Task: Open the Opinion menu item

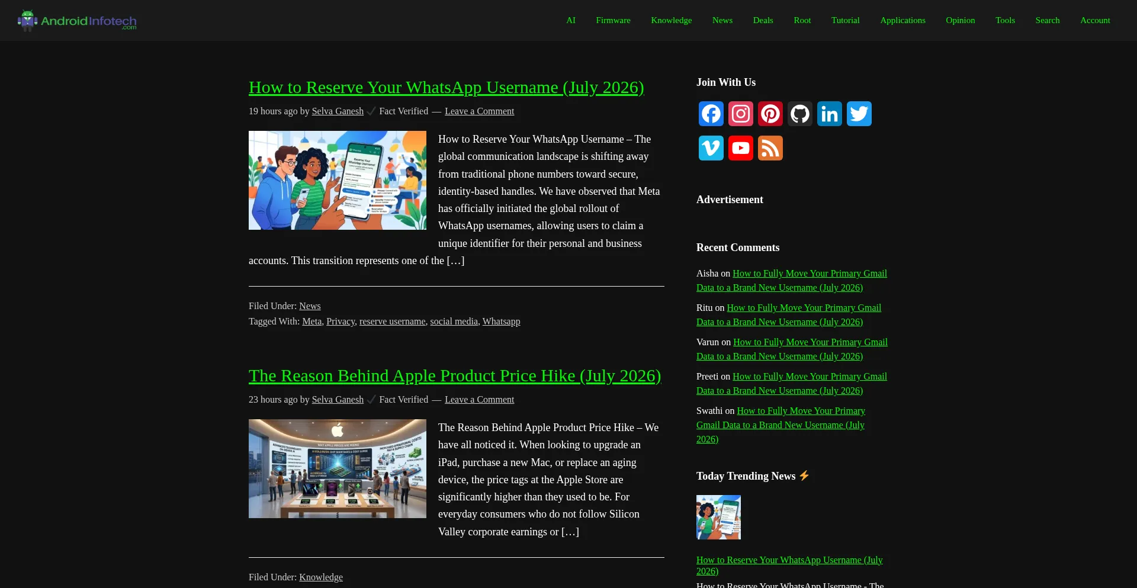Action: pos(961,20)
